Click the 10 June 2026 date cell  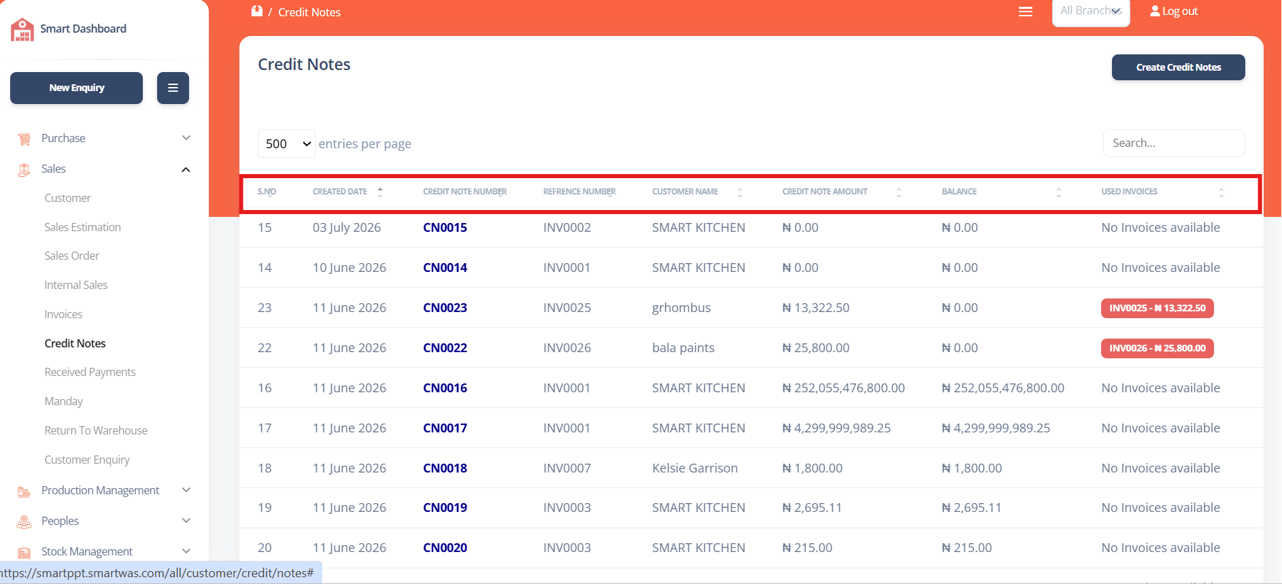click(x=349, y=268)
